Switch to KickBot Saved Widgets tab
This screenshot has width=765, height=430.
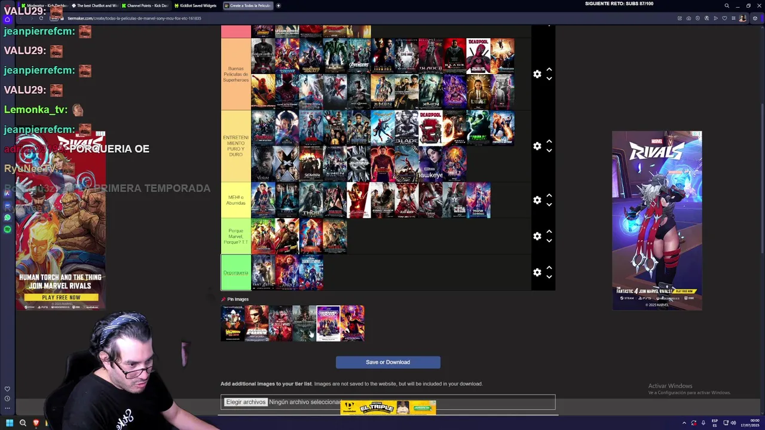(197, 5)
